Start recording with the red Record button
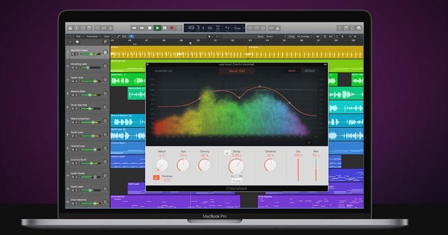The height and width of the screenshot is (235, 448). click(172, 28)
